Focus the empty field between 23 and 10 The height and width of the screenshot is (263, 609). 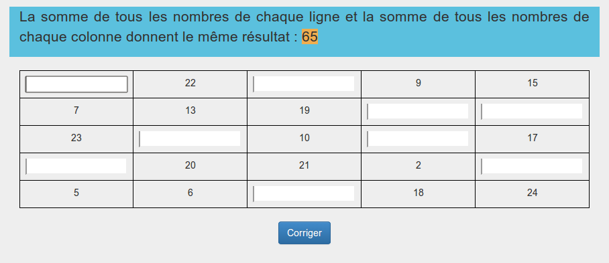coord(190,139)
